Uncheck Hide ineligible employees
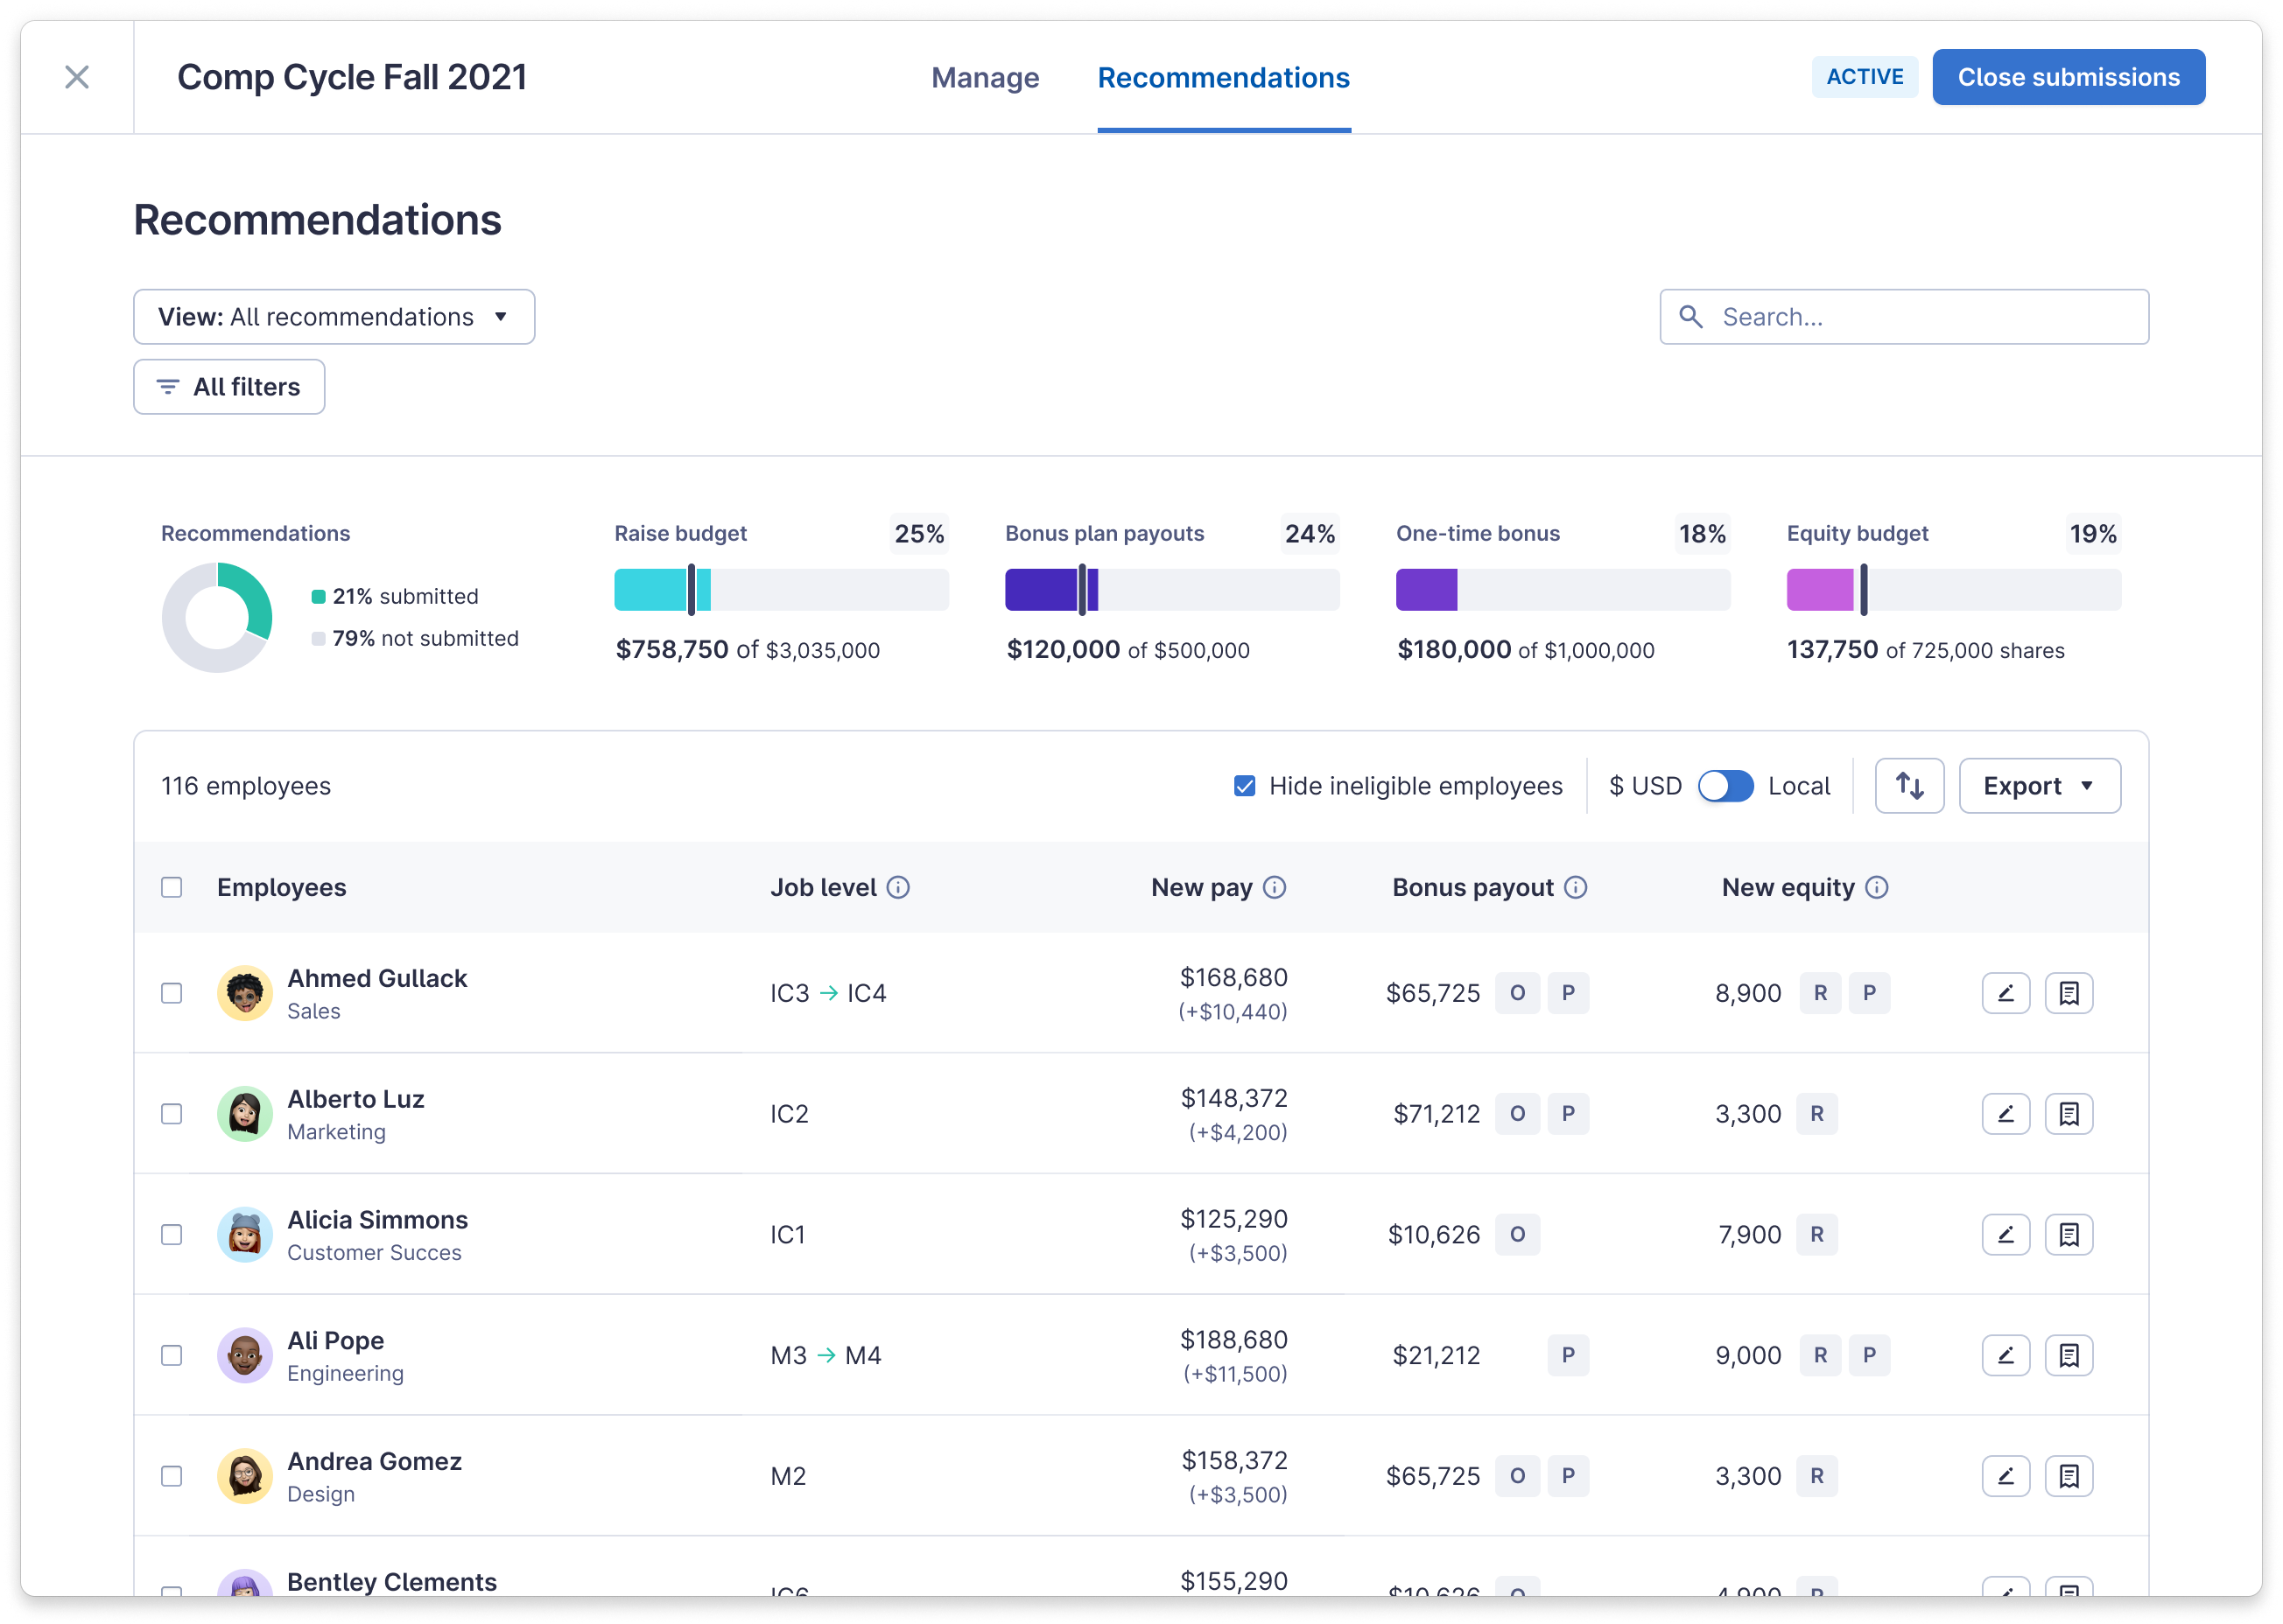Image resolution: width=2283 pixels, height=1624 pixels. coord(1244,786)
